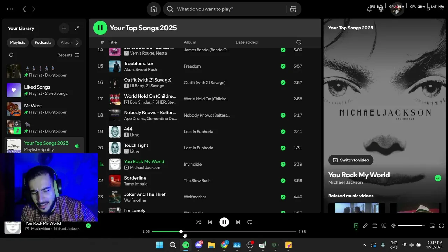Search within Your Library
The height and width of the screenshot is (252, 448).
(x=11, y=55)
